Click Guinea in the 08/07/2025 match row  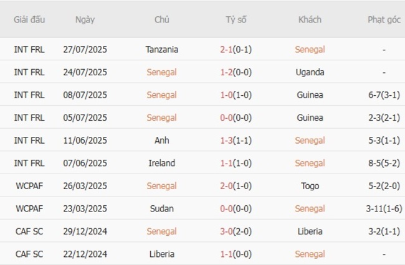click(310, 95)
